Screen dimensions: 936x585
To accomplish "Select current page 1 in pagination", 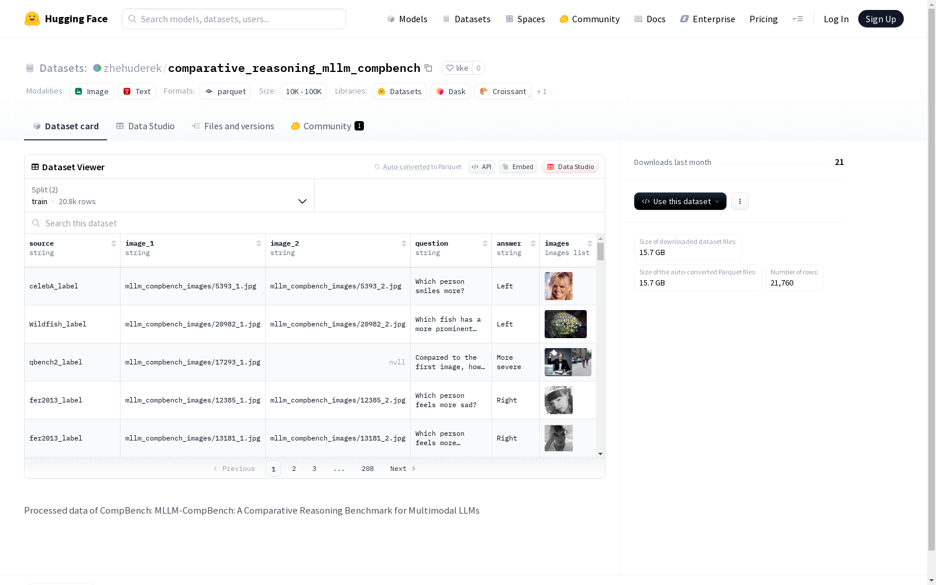I will [273, 469].
